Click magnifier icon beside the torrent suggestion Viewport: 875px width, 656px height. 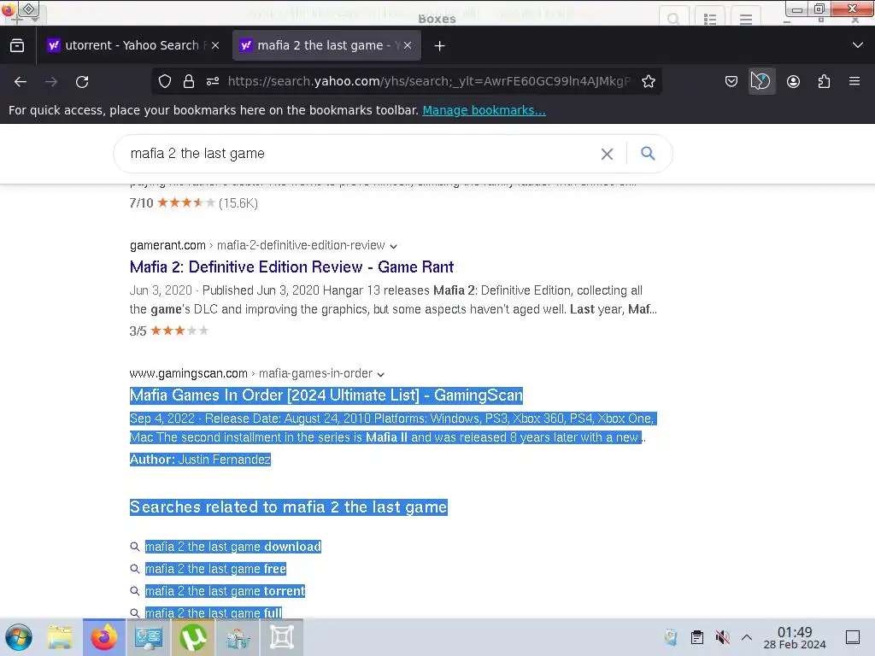coord(134,591)
